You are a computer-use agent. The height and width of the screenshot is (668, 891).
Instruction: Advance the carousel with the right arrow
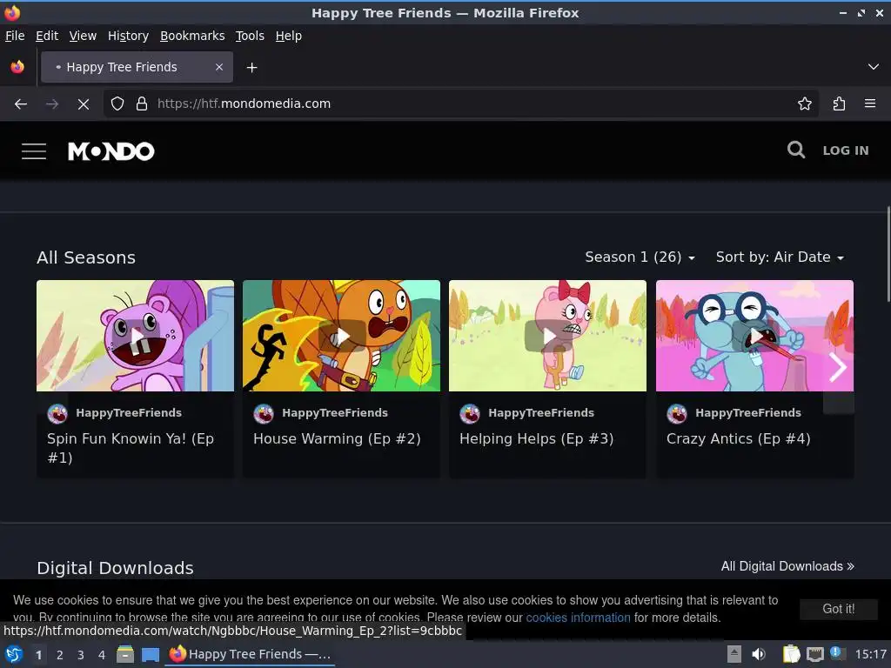click(x=838, y=367)
